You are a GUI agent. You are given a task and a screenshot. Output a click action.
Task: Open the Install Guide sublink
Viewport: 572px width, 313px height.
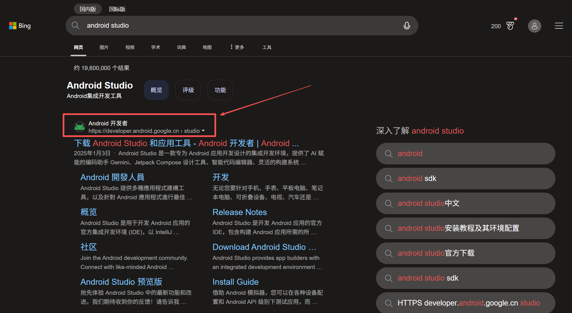pyautogui.click(x=235, y=282)
